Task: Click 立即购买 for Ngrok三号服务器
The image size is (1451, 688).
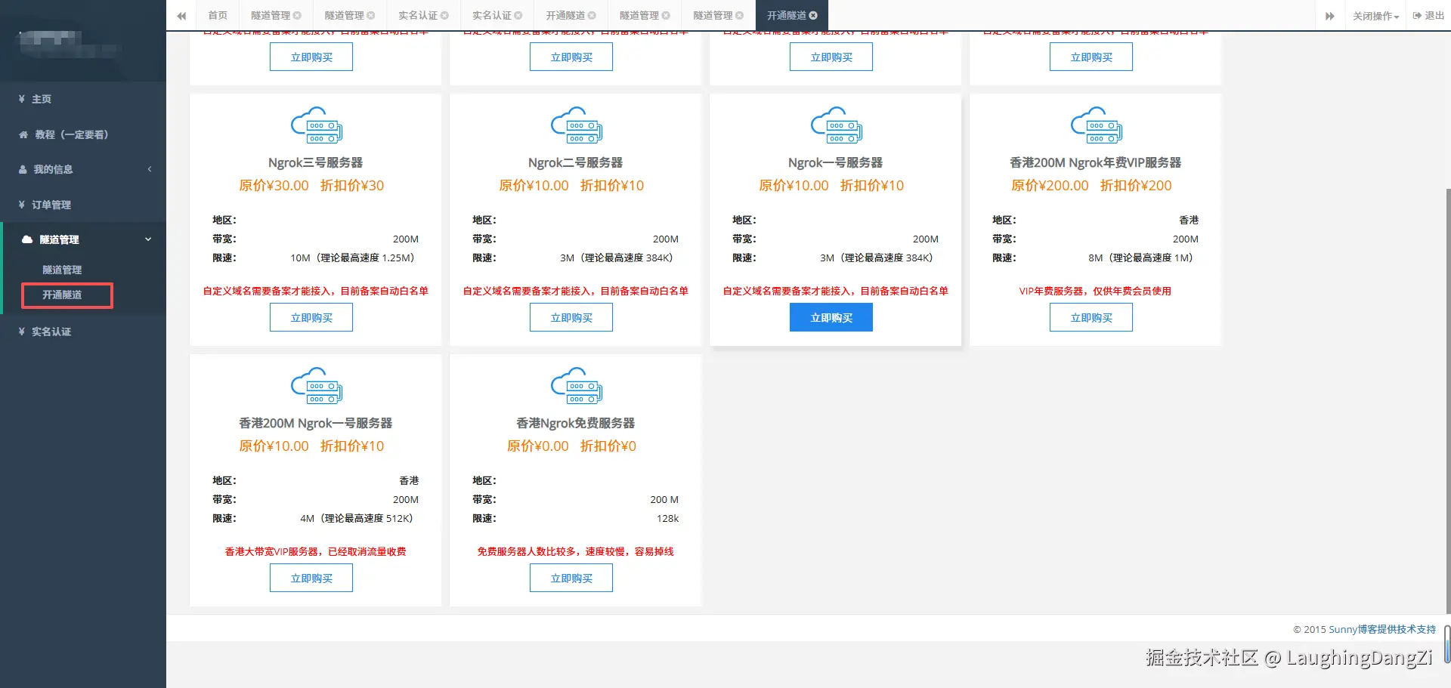Action: click(x=311, y=317)
